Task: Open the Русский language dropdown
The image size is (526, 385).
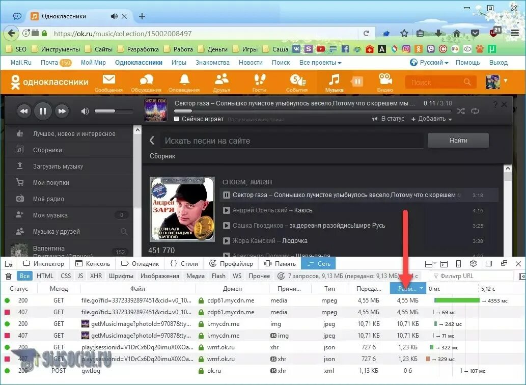Action: pyautogui.click(x=429, y=63)
